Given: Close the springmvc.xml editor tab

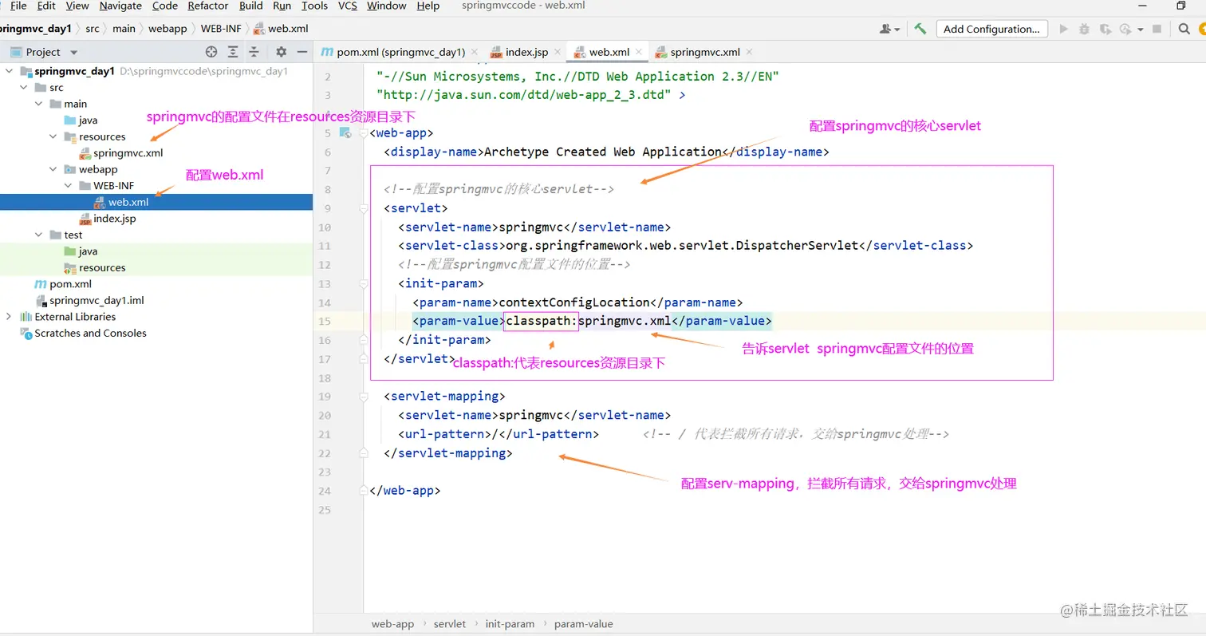Looking at the screenshot, I should pos(749,52).
